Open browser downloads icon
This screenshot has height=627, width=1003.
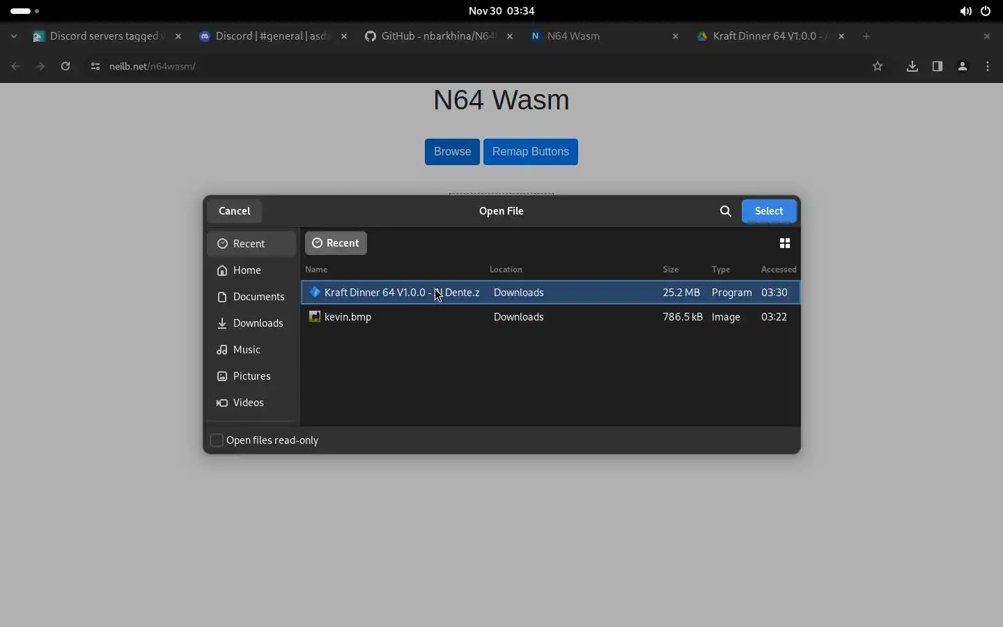(x=913, y=66)
